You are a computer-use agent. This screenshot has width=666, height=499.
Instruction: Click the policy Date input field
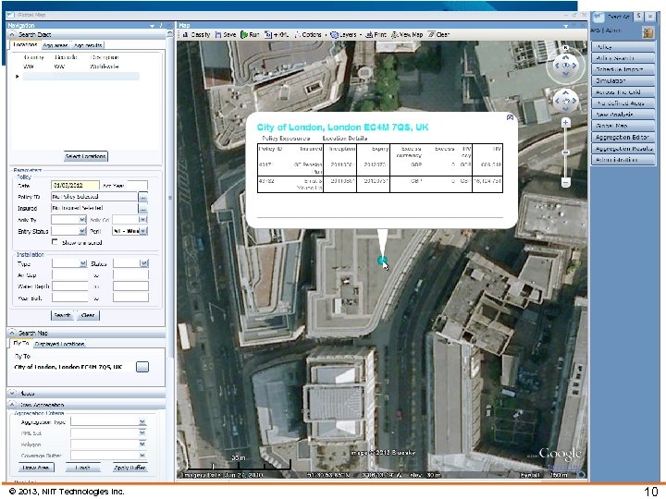coord(73,185)
